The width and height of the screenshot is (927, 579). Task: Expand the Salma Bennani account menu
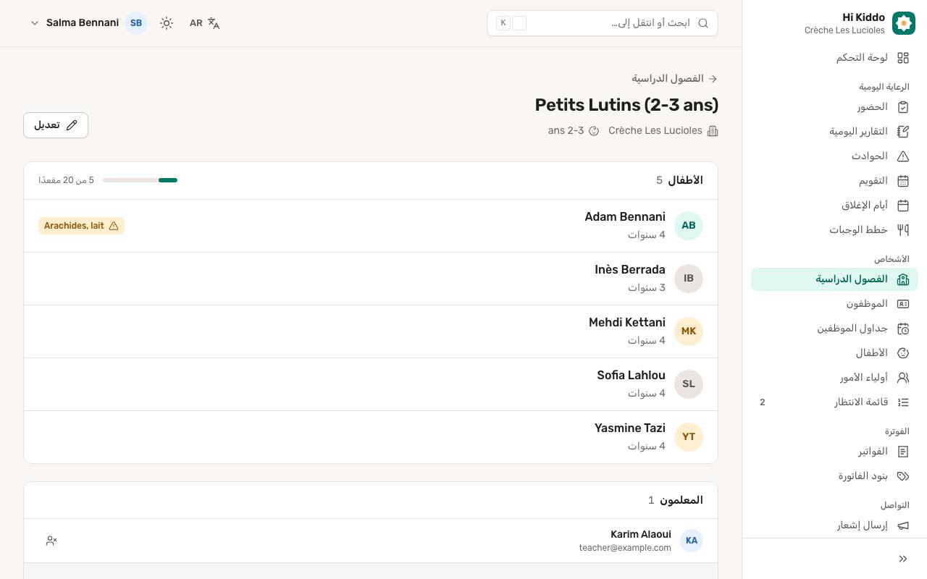[x=88, y=23]
